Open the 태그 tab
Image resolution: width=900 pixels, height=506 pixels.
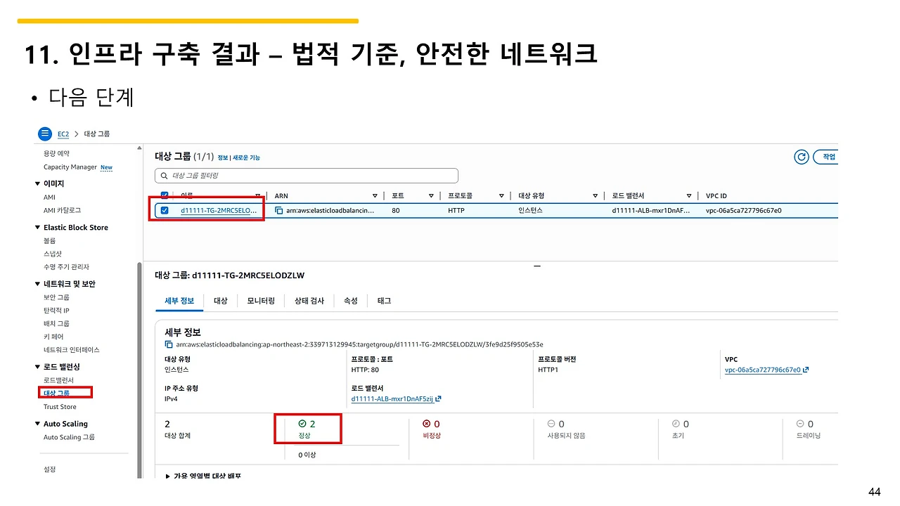pyautogui.click(x=384, y=301)
